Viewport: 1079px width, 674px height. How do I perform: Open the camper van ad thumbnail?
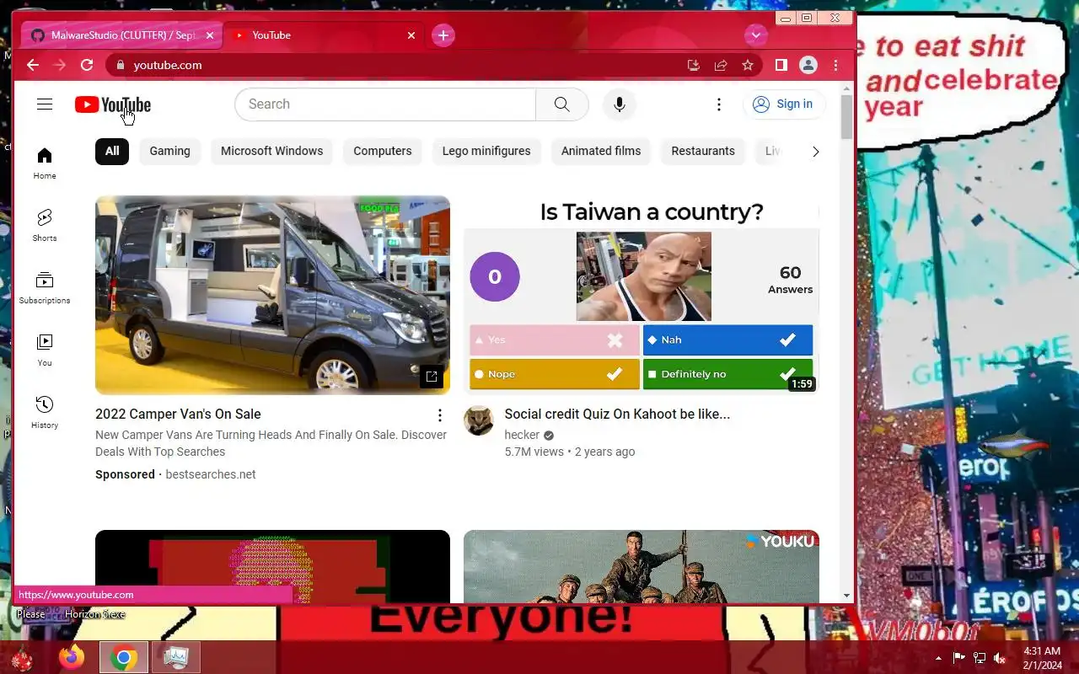(x=272, y=295)
